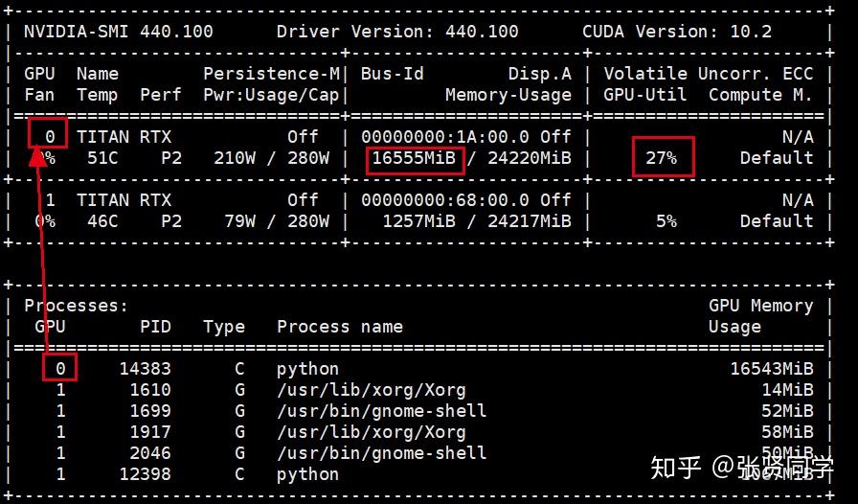Click type "C" for PID 14383

point(239,369)
